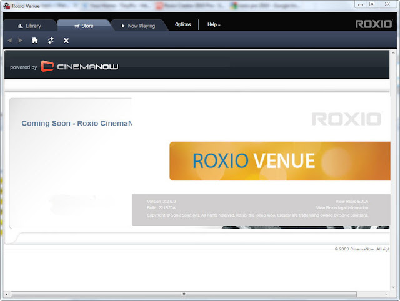Switch to the Library tab
400x301 pixels.
(29, 26)
